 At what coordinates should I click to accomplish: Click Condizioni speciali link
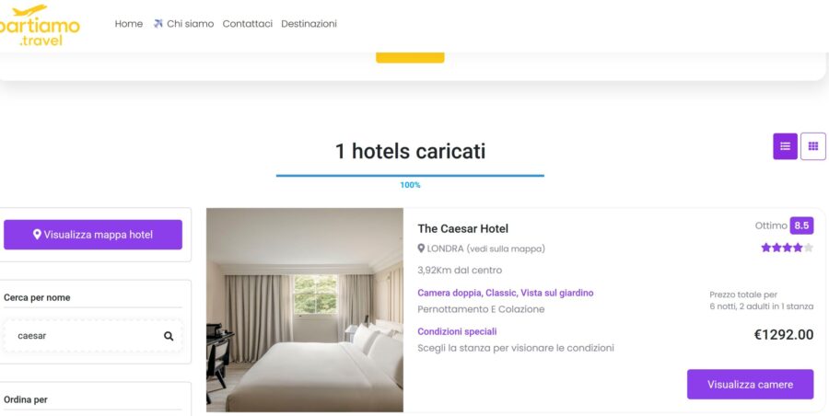tap(457, 331)
